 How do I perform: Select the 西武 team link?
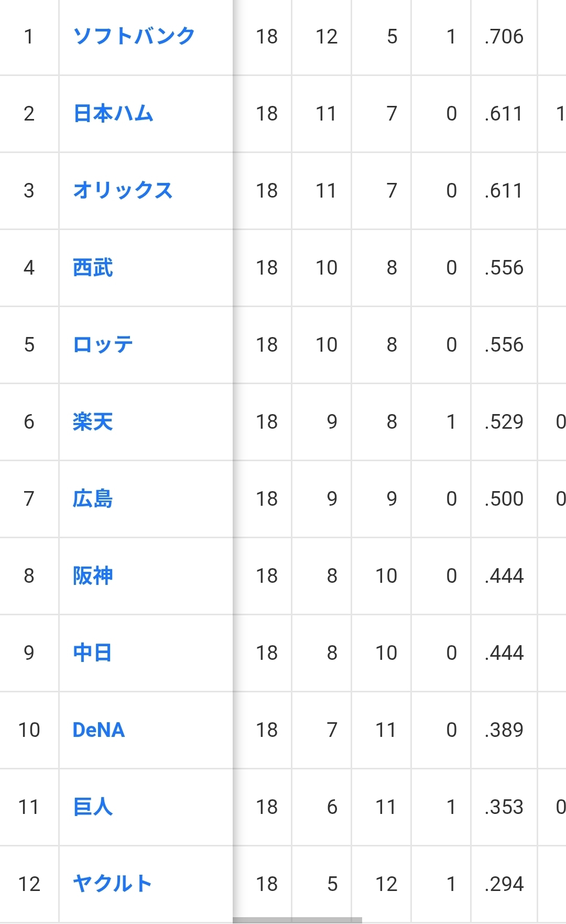(x=93, y=267)
